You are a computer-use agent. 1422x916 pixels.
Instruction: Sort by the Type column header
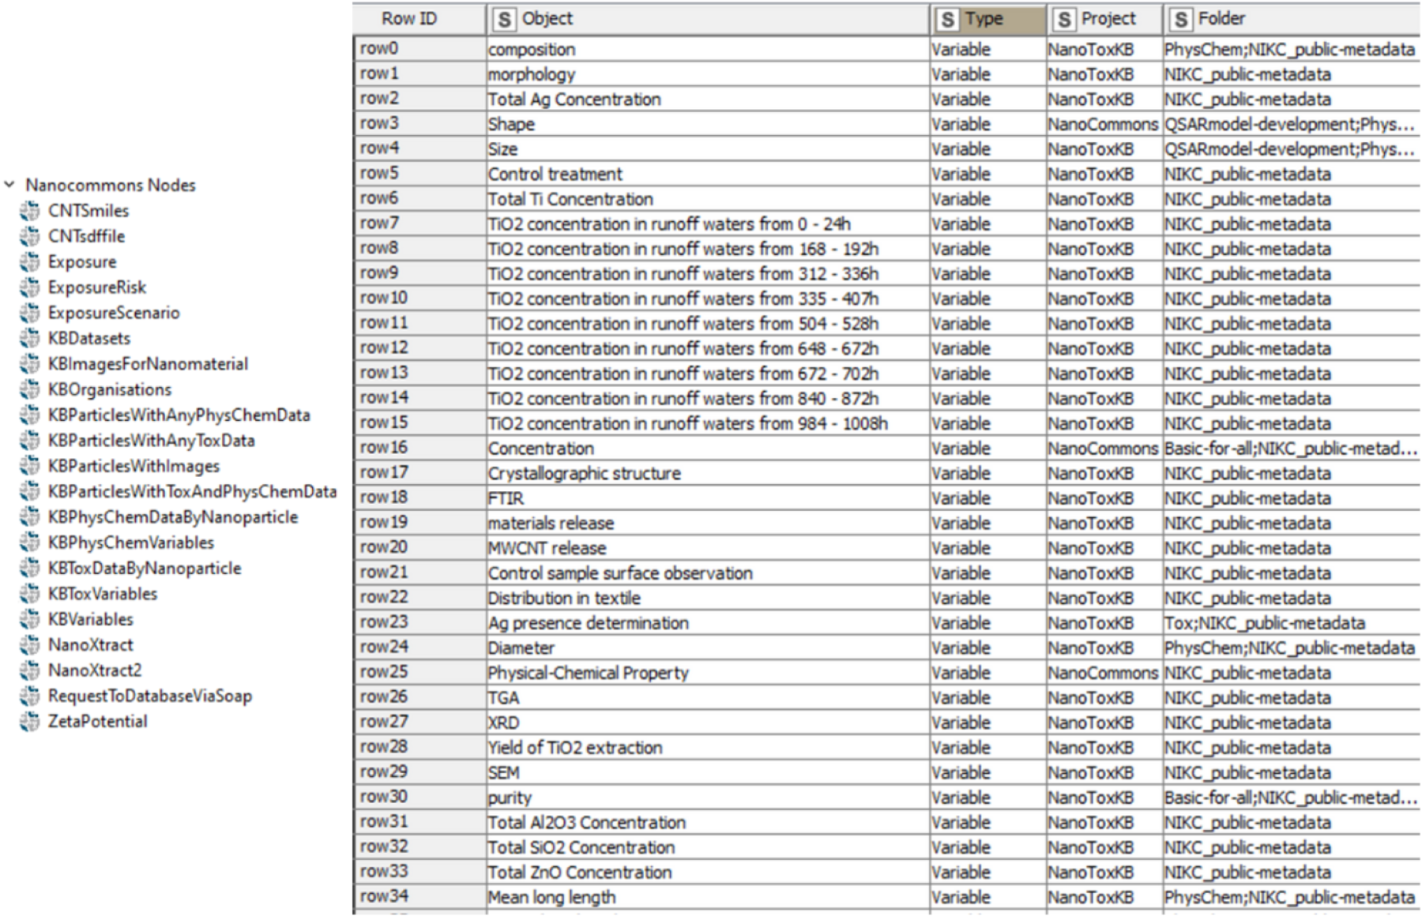(987, 19)
